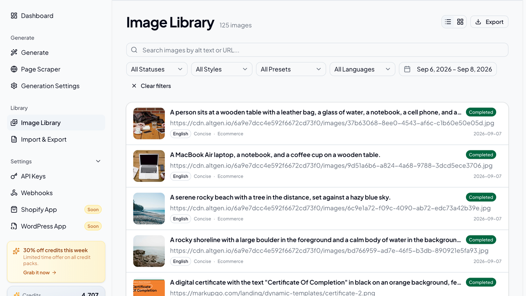526x296 pixels.
Task: Open the All Statuses dropdown
Action: click(x=157, y=69)
